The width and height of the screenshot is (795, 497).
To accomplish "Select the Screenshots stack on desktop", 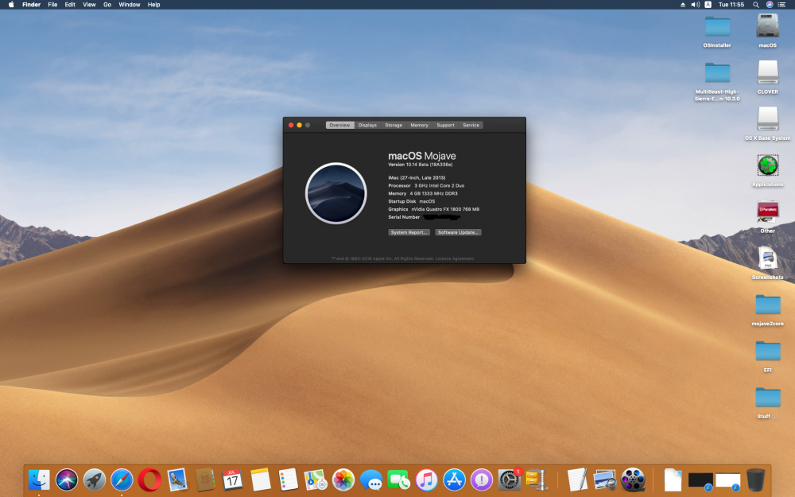I will point(768,262).
